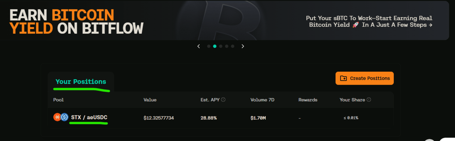Click the Est. APY column header
This screenshot has width=455, height=141.
210,100
